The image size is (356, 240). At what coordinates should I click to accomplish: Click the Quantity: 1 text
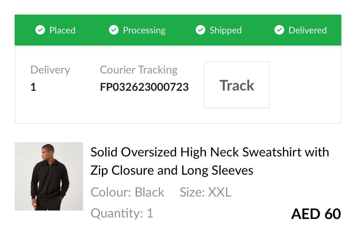click(x=122, y=213)
